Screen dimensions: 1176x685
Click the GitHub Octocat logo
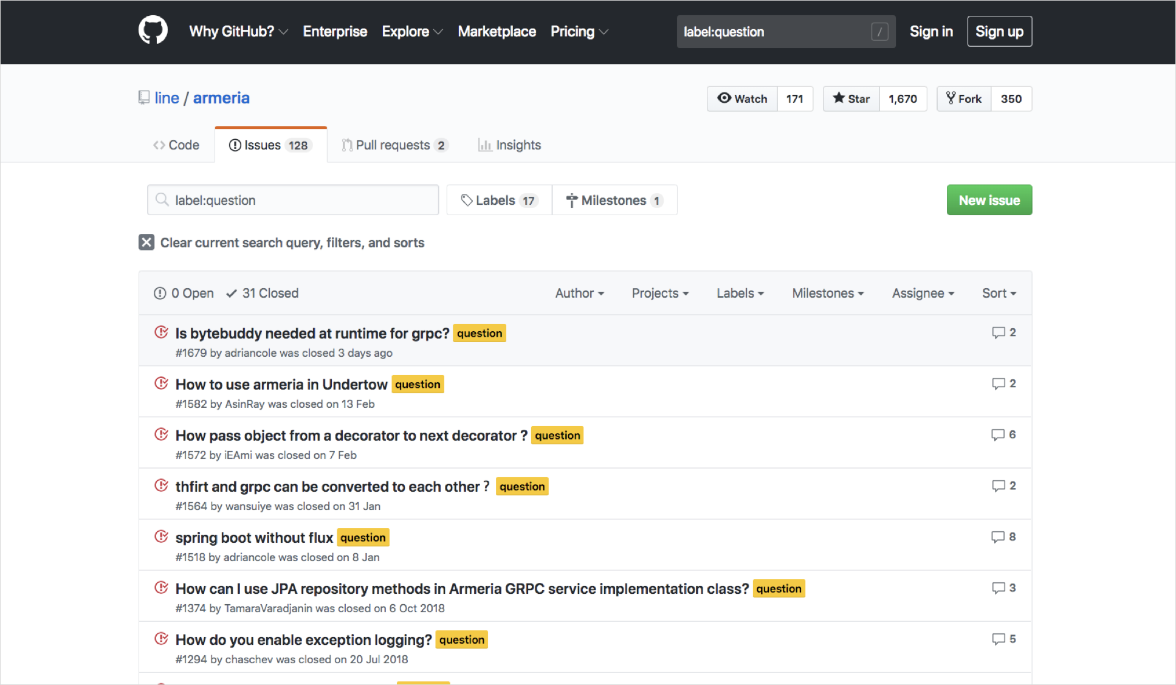tap(153, 30)
